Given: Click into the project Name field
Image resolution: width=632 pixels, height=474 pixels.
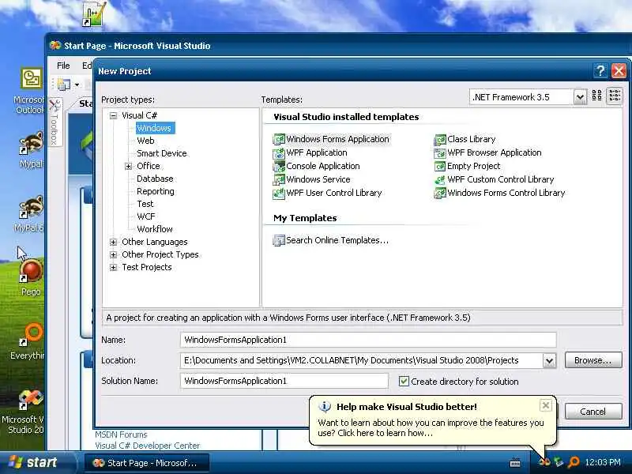Looking at the screenshot, I should (368, 340).
